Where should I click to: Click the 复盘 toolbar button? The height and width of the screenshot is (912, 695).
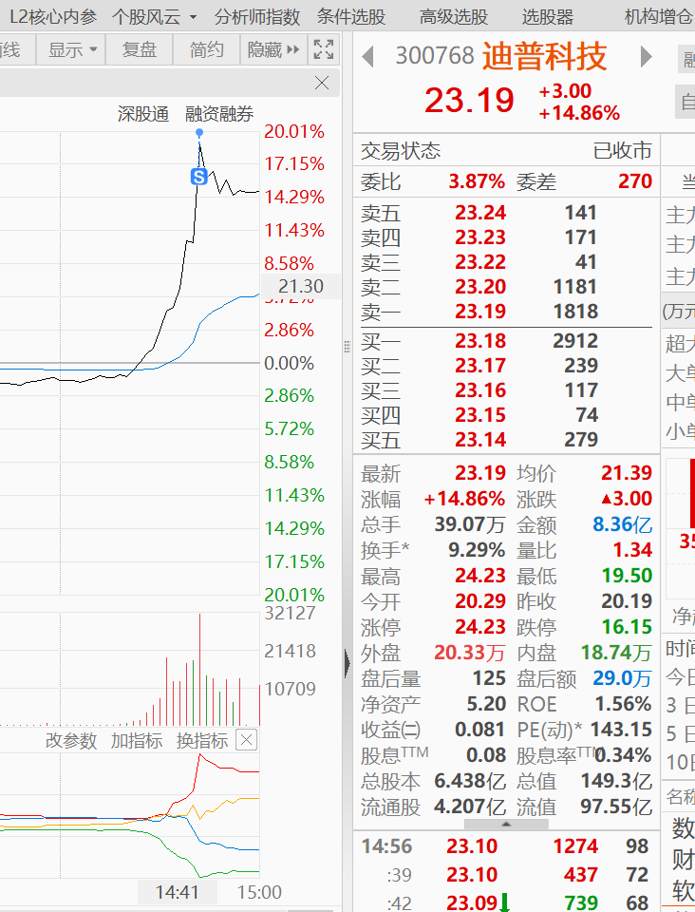point(139,49)
